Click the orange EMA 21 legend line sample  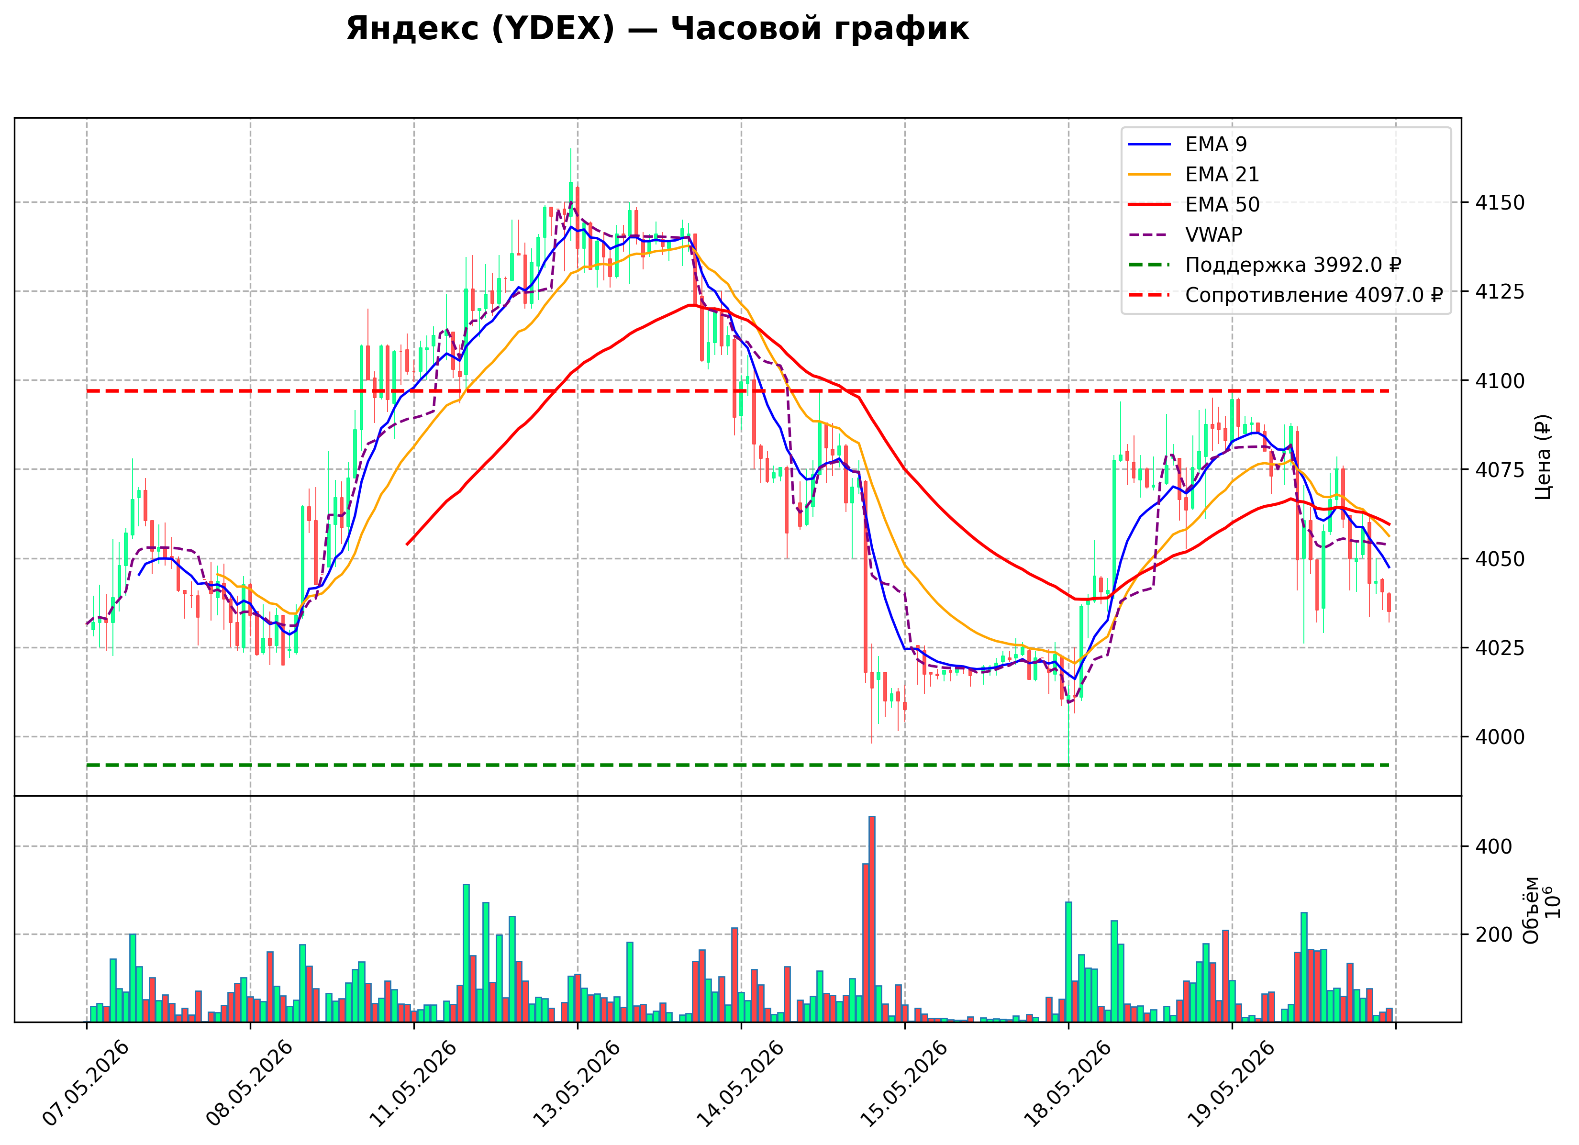coord(1149,174)
